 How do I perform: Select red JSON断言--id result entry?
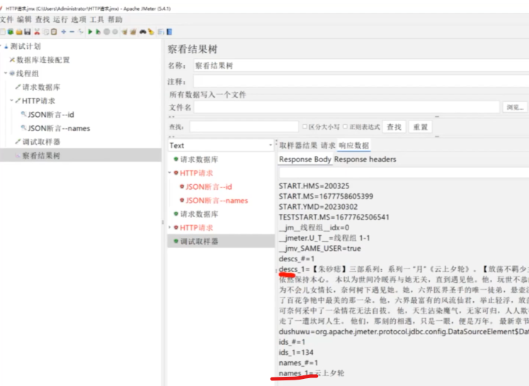209,187
